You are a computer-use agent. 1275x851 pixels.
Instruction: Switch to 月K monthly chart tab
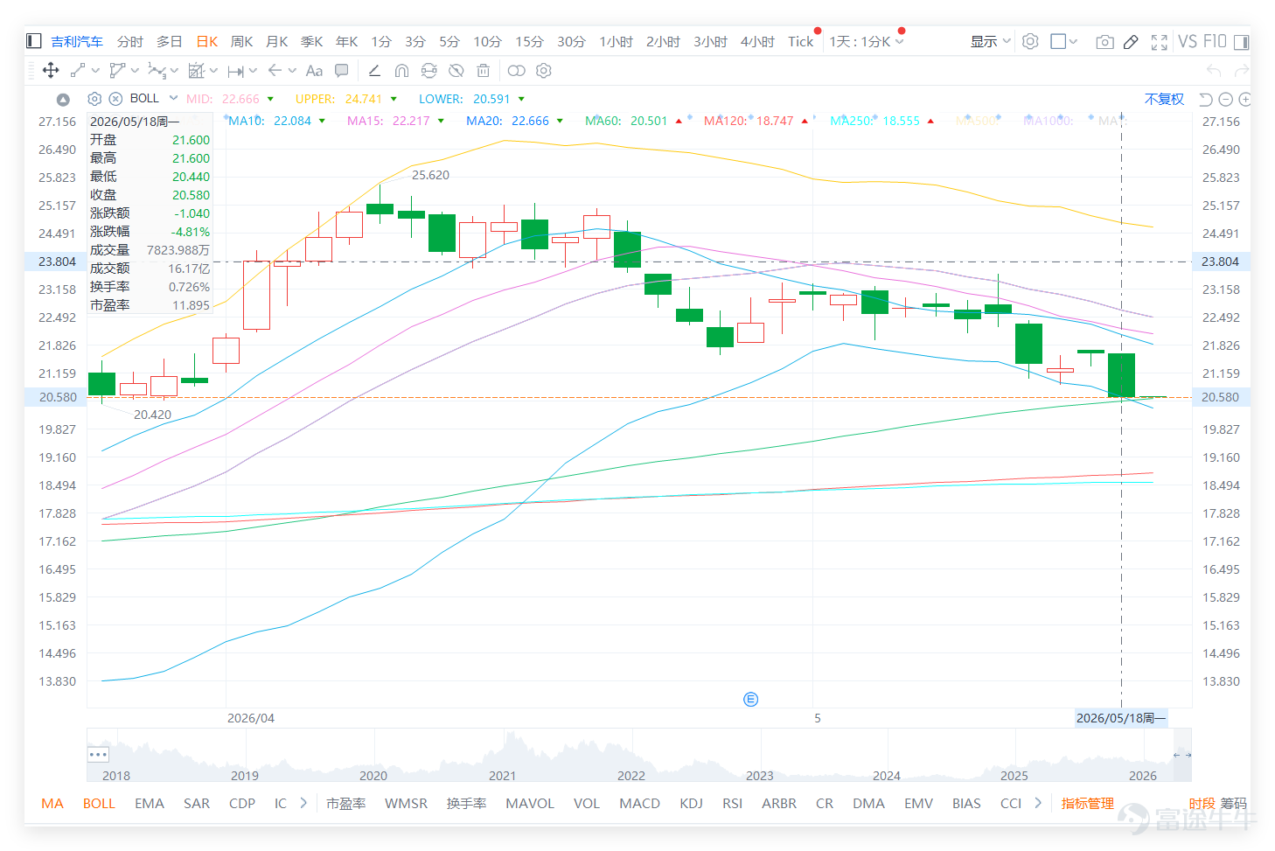276,41
